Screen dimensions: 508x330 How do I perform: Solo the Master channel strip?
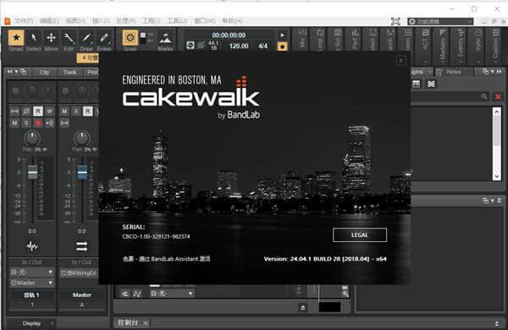[x=76, y=112]
